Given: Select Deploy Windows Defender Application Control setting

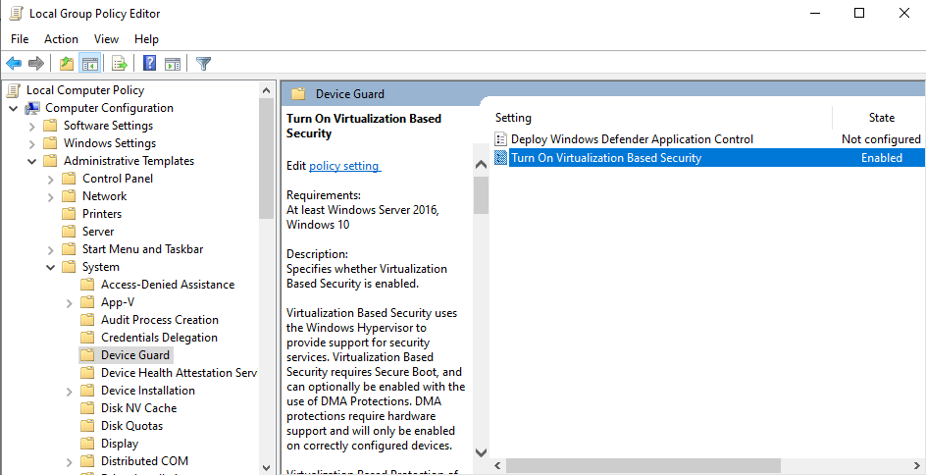Looking at the screenshot, I should click(632, 139).
